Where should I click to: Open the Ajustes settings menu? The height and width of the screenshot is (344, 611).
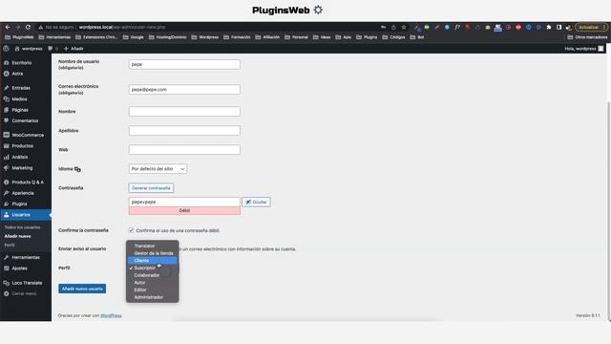tap(19, 269)
